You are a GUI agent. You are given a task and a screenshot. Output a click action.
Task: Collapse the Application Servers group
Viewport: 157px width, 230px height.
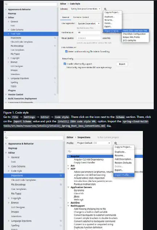tap(68, 187)
